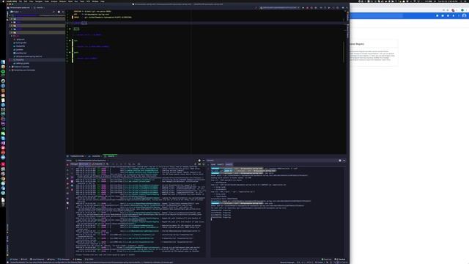Open the VCS menu

coord(88,1)
